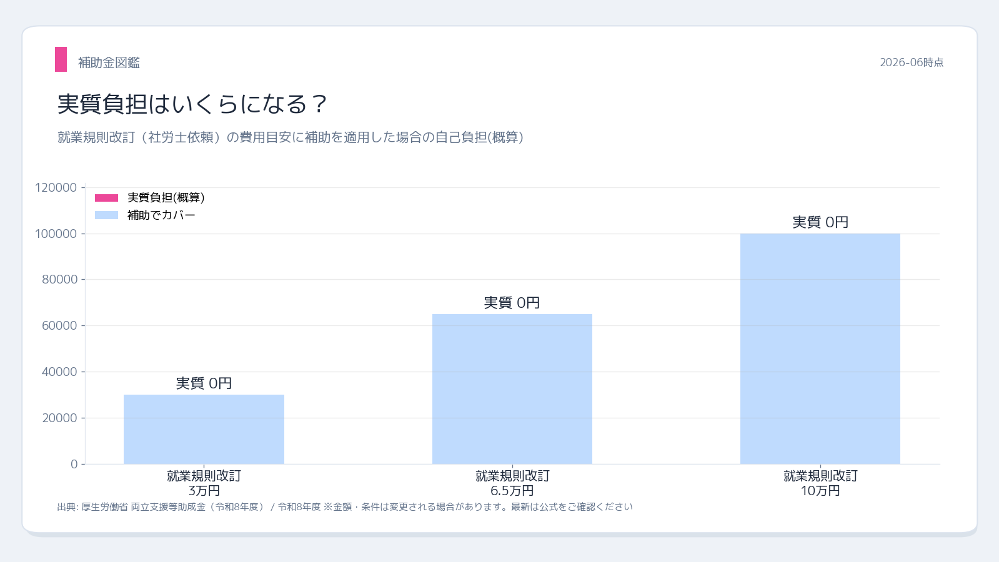Screen dimensions: 999x562
Task: Click the light blue 補助でカバー legend swatch
Action: (106, 215)
